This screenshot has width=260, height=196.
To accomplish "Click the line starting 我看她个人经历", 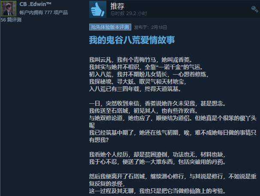I will click(157, 154).
